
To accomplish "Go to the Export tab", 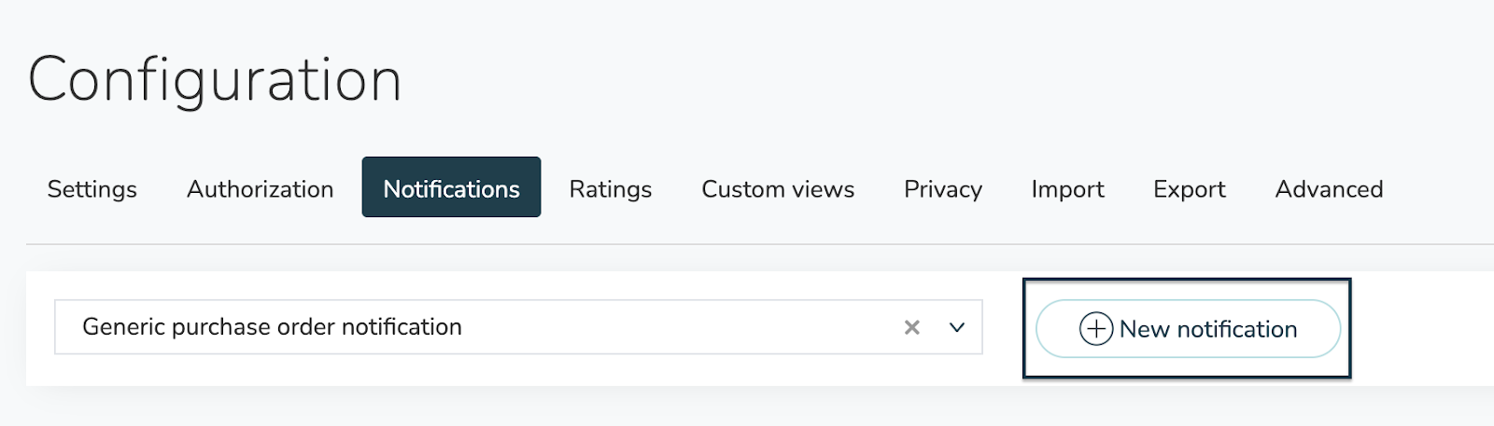I will click(1190, 189).
